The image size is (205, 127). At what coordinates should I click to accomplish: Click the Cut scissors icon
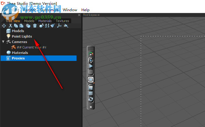(10, 26)
